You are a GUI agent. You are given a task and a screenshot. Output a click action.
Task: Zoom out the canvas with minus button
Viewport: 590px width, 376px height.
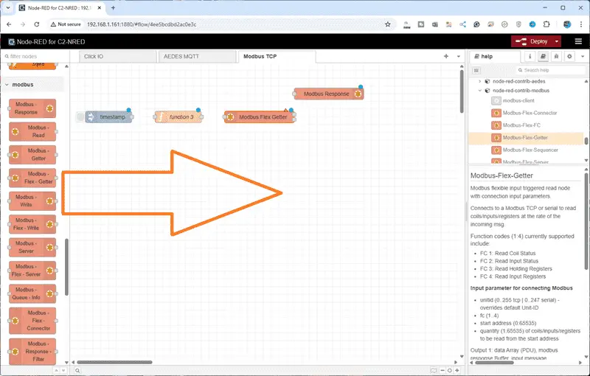pos(442,370)
